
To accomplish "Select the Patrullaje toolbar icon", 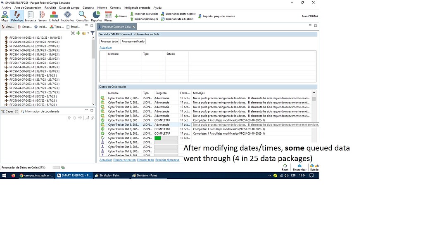I will [x=17, y=16].
